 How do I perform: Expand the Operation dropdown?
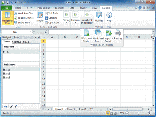[x=53, y=22]
